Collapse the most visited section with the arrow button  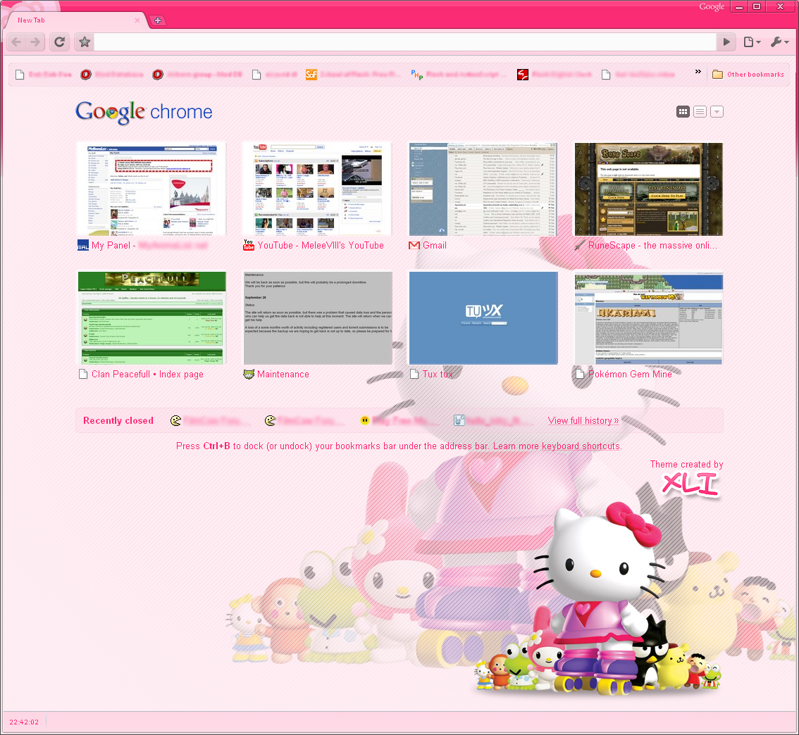tap(717, 111)
